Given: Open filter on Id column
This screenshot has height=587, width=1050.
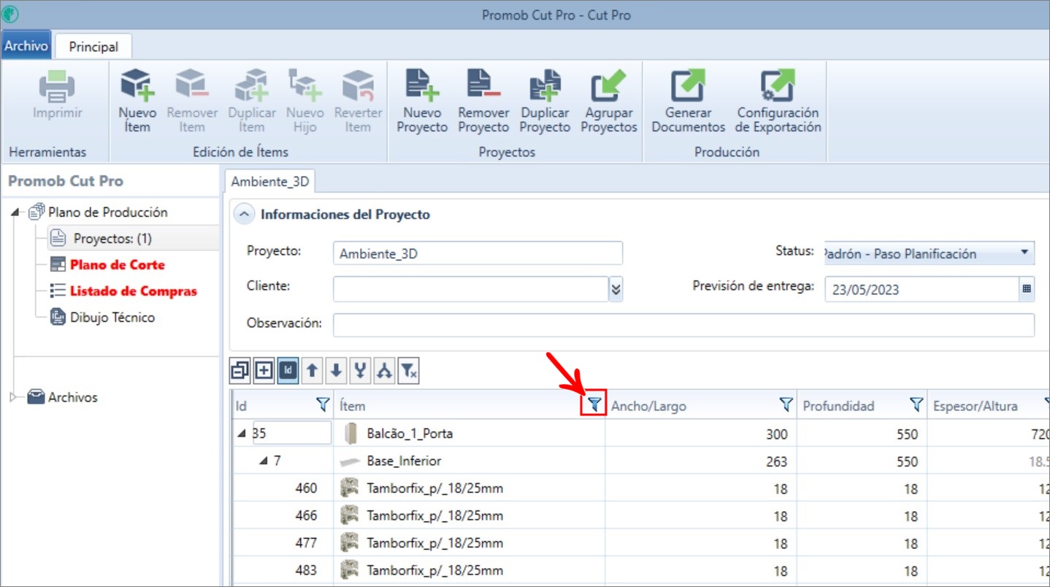Looking at the screenshot, I should (323, 404).
